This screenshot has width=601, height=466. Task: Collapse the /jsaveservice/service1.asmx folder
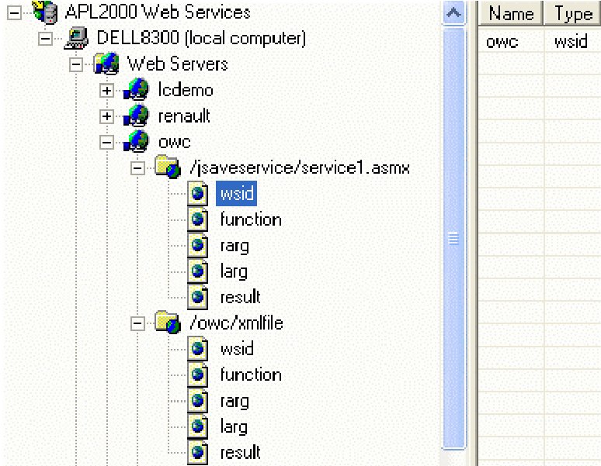tap(137, 168)
